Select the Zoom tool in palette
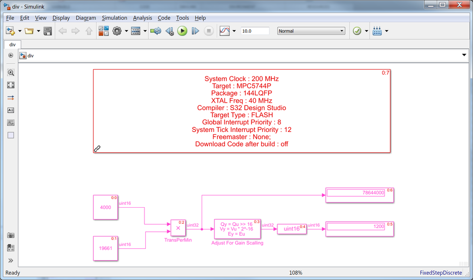This screenshot has height=280, width=473. point(10,73)
